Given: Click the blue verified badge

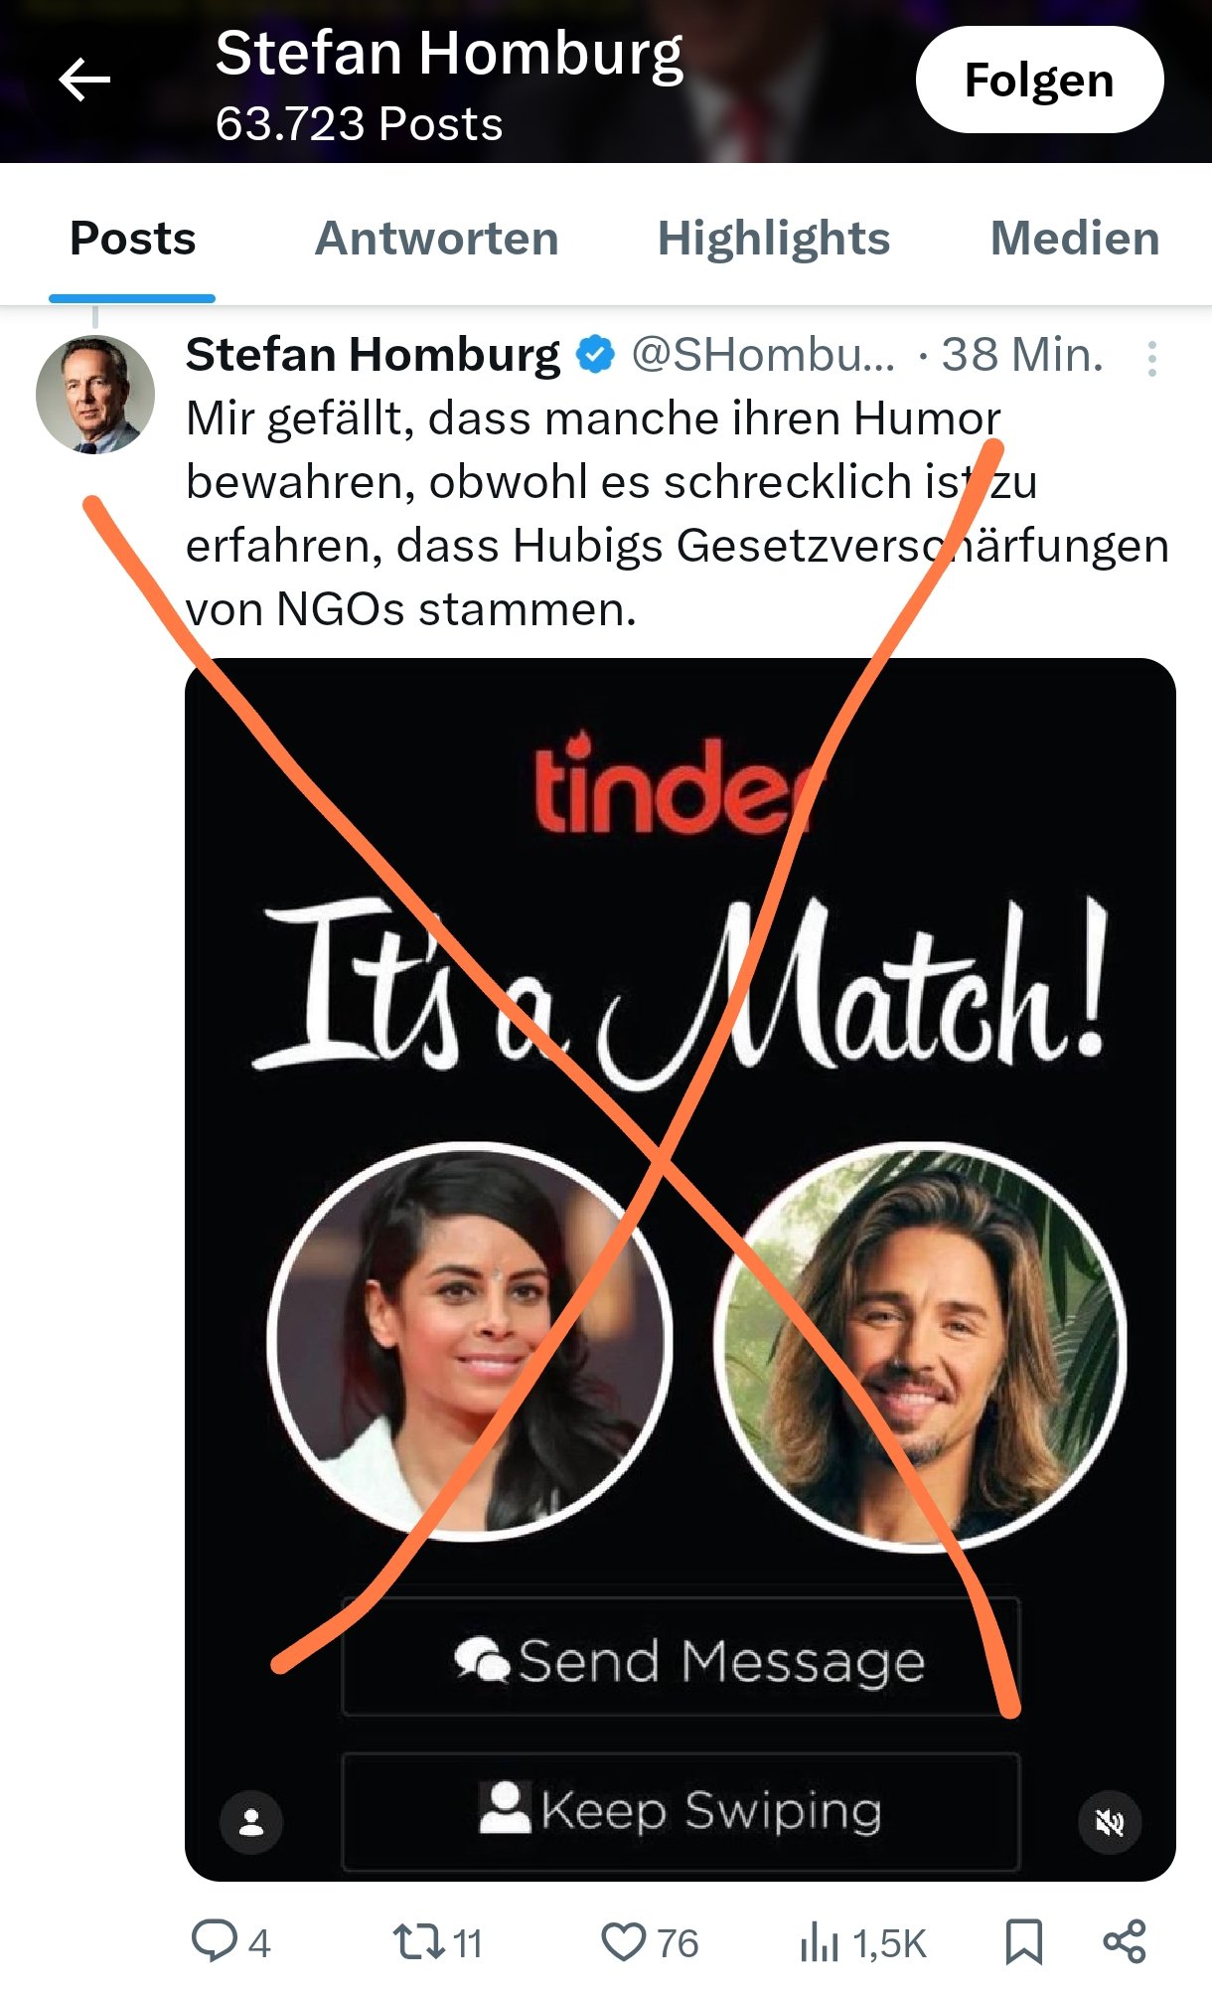Looking at the screenshot, I should [595, 355].
